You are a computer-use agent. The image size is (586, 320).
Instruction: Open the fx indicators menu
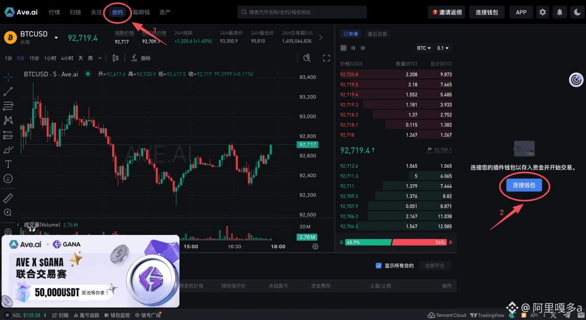[x=134, y=58]
